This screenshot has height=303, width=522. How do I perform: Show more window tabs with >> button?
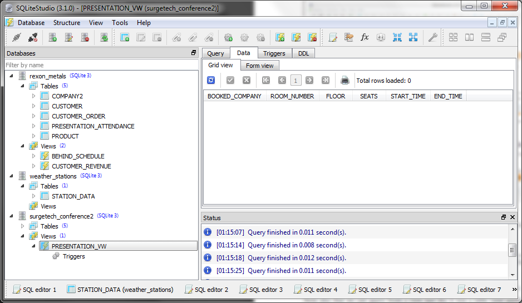coord(515,290)
